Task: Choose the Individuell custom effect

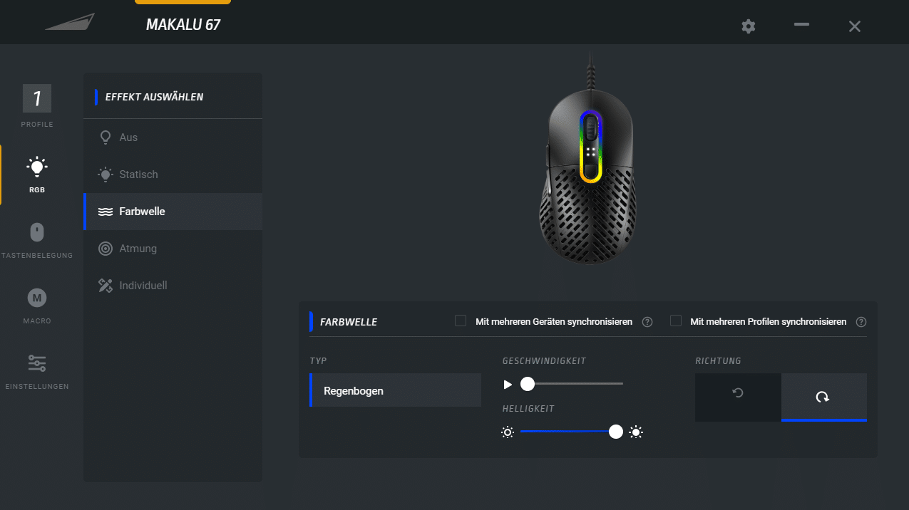Action: click(x=143, y=286)
